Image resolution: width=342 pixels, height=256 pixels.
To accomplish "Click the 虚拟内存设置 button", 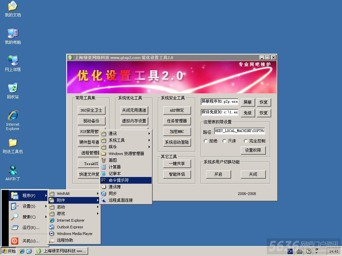I will (134, 121).
